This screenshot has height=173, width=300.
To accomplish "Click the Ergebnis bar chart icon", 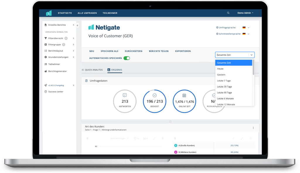I will (x=109, y=70).
